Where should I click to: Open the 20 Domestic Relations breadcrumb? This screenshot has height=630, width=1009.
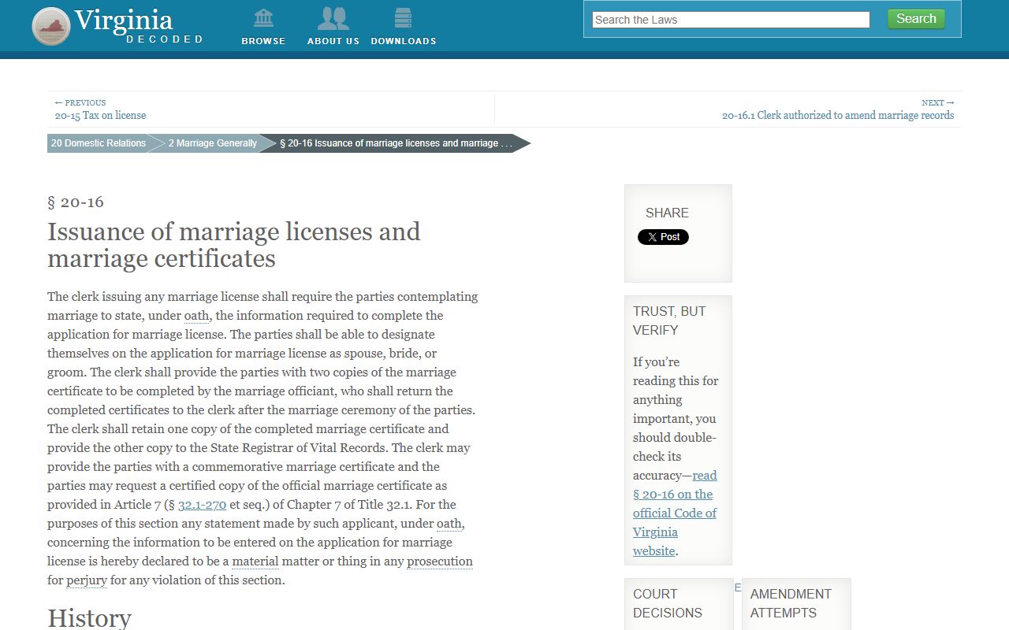(99, 143)
